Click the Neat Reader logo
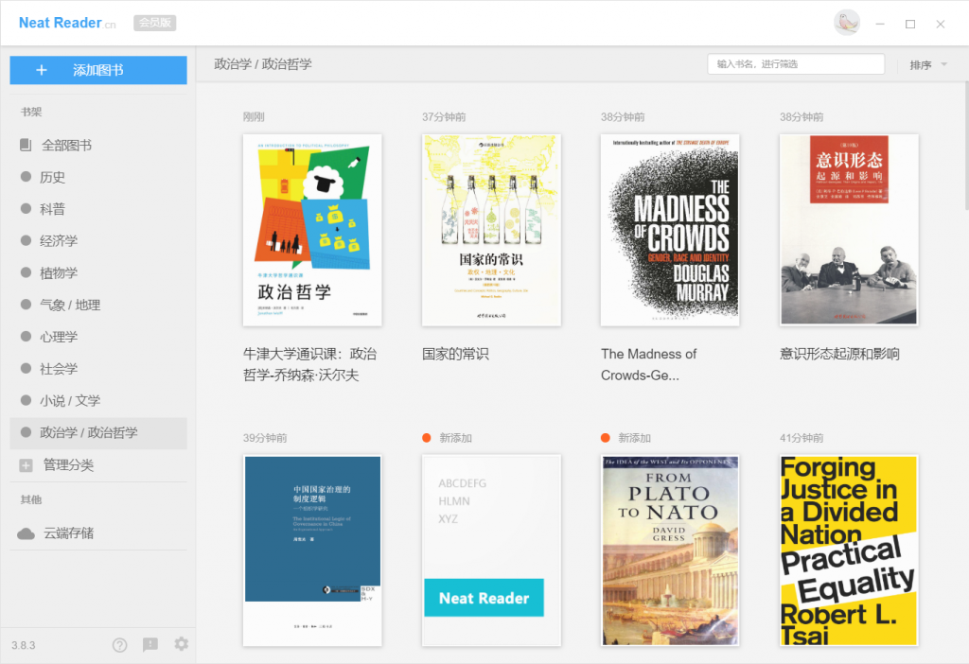The image size is (969, 664). click(x=67, y=23)
